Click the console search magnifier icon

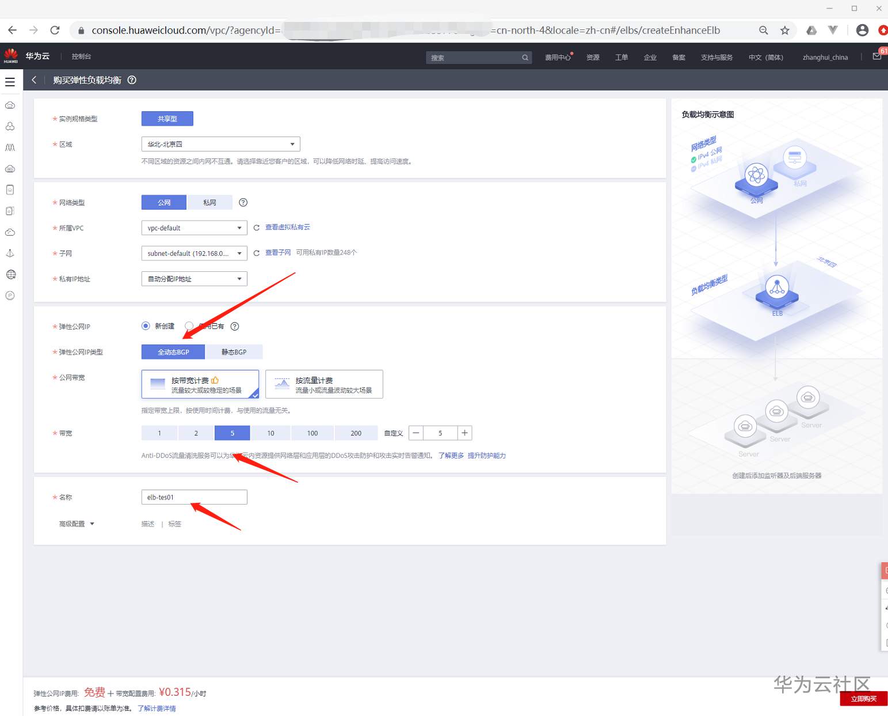pyautogui.click(x=525, y=58)
